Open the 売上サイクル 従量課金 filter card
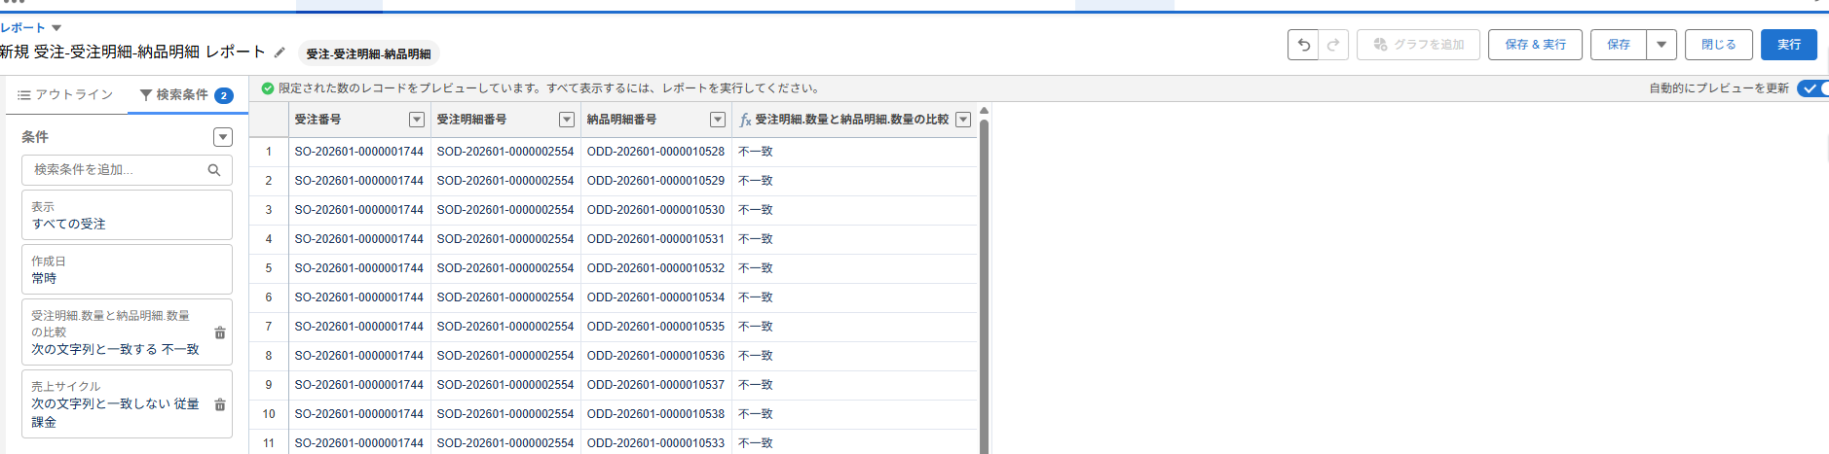 (127, 403)
